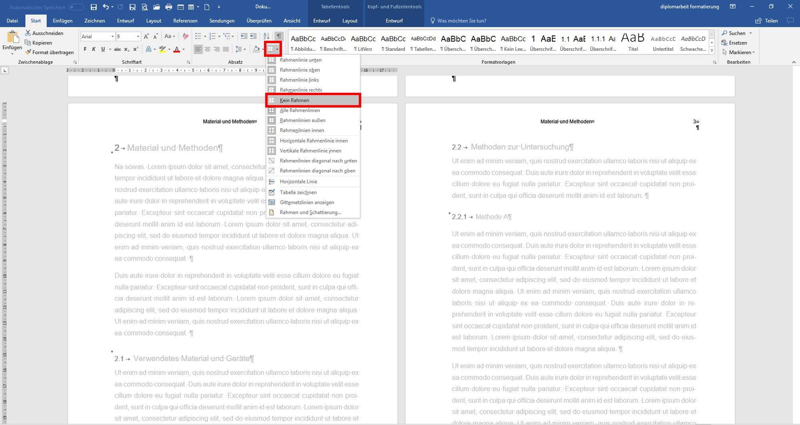Select Kein Rahmen from the borders menu

point(313,100)
